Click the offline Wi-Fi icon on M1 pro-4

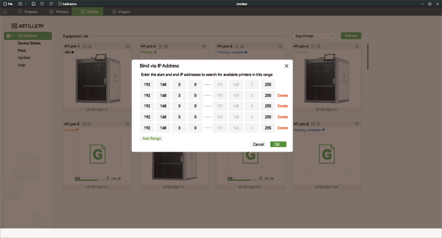click(357, 46)
